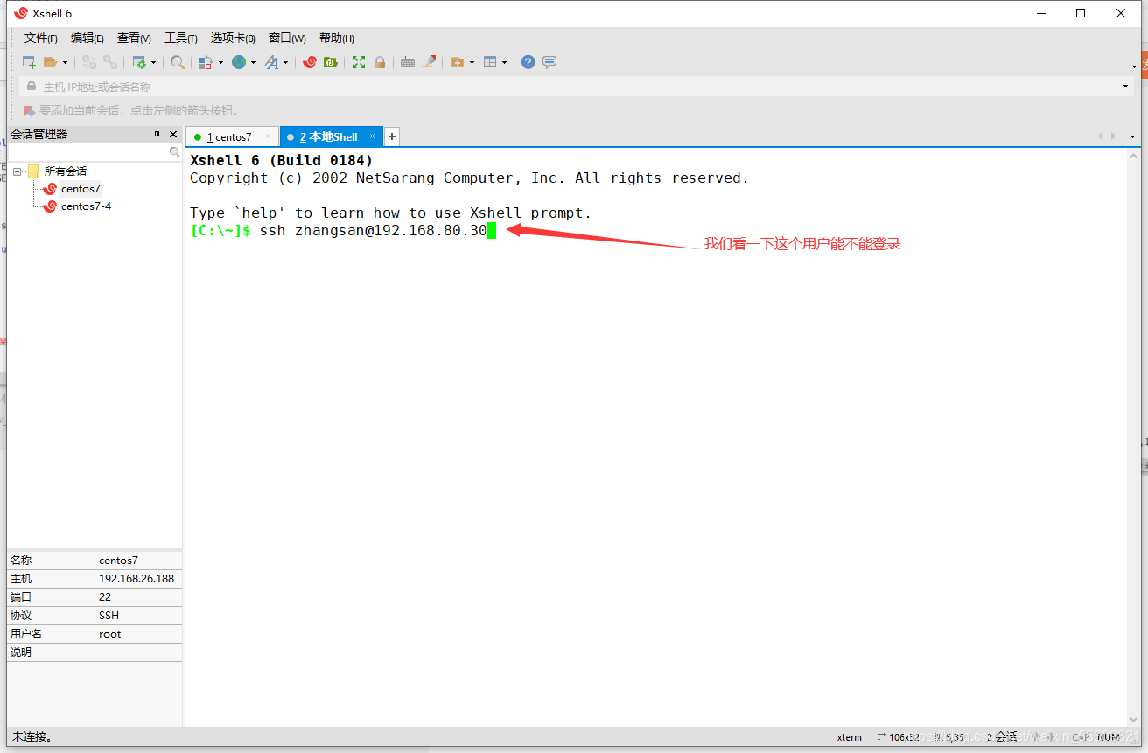Click the window layout toolbar icon

coord(490,62)
